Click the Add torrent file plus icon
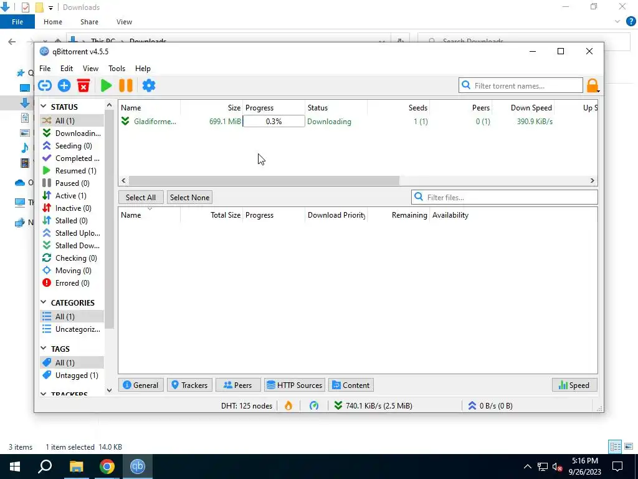 (64, 85)
